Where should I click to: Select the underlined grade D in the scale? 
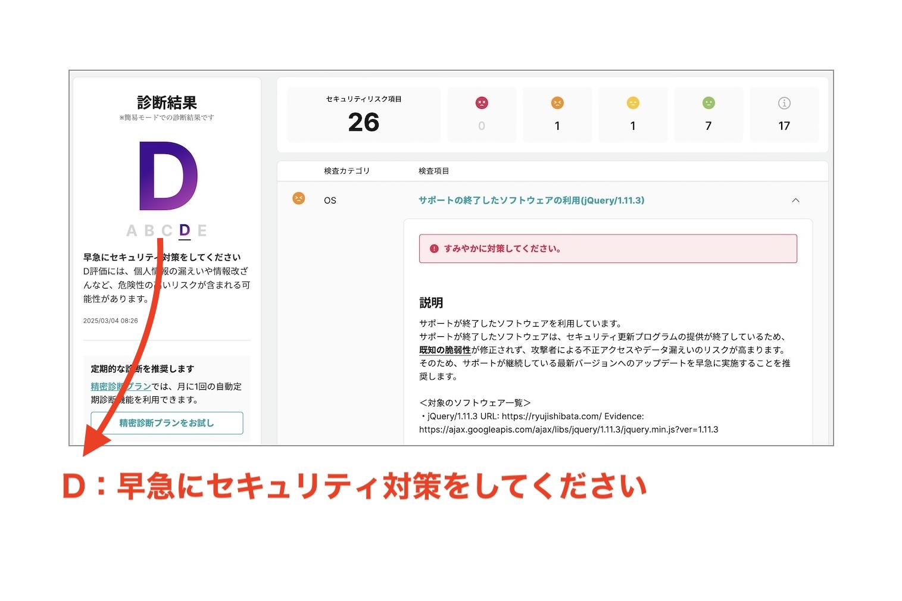click(x=185, y=231)
